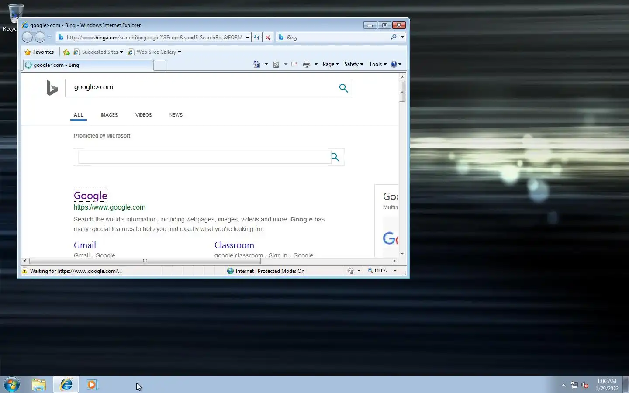629x393 pixels.
Task: Open Windows Explorer from the taskbar
Action: [x=39, y=385]
